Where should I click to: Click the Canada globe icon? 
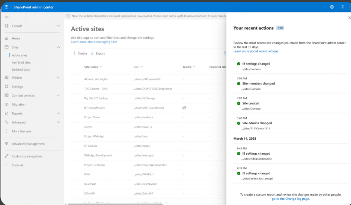6,26
